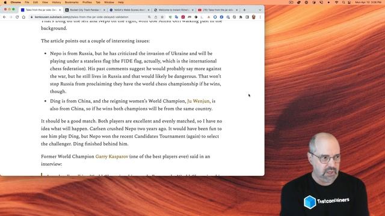Follow the Garry Kasparov link
385x216 pixels.
coord(112,157)
